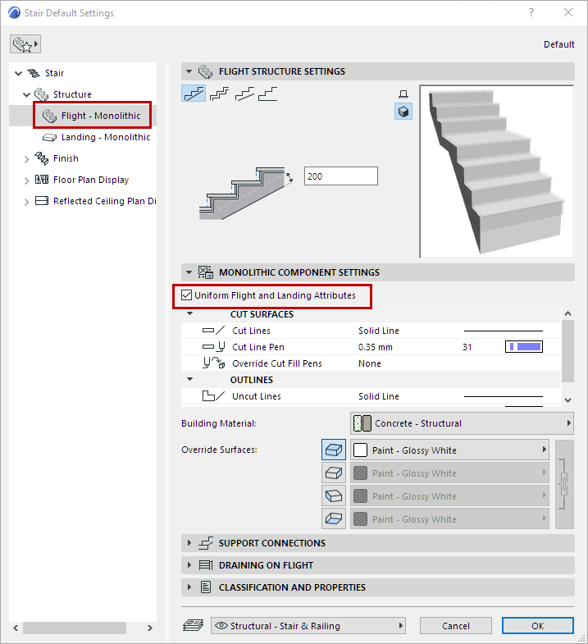Click the Cut Line Pen row icon
The width and height of the screenshot is (588, 644).
[213, 347]
